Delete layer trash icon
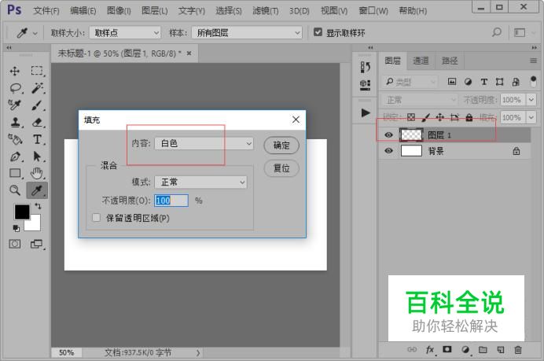The image size is (544, 361). click(x=518, y=349)
